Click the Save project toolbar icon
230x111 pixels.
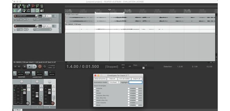click(24, 6)
